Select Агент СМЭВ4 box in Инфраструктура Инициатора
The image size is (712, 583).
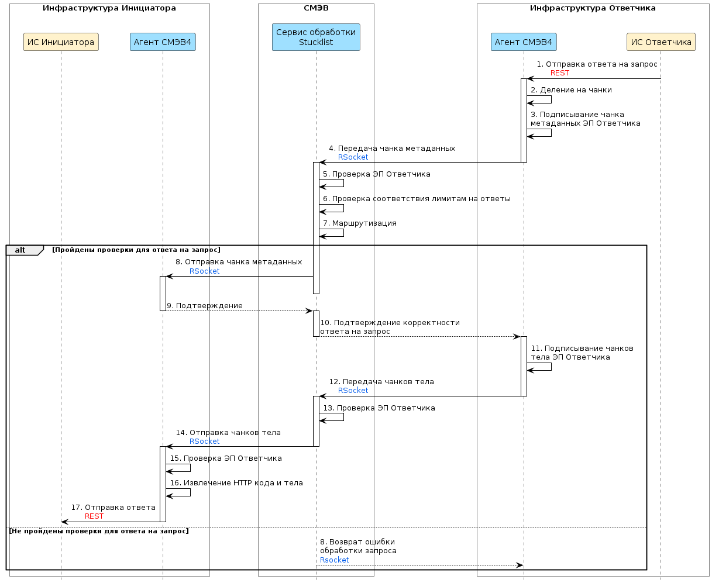(x=163, y=42)
